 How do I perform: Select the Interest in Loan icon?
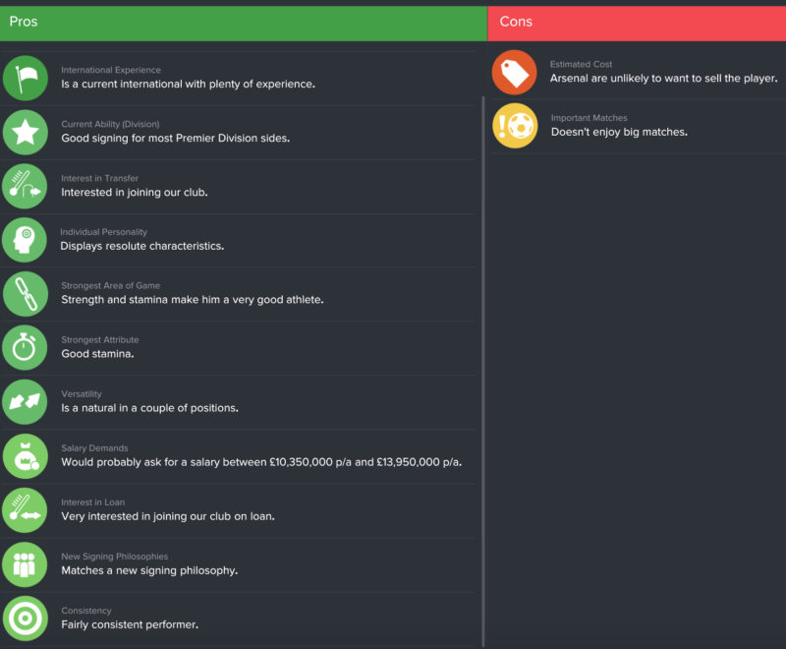pyautogui.click(x=25, y=510)
